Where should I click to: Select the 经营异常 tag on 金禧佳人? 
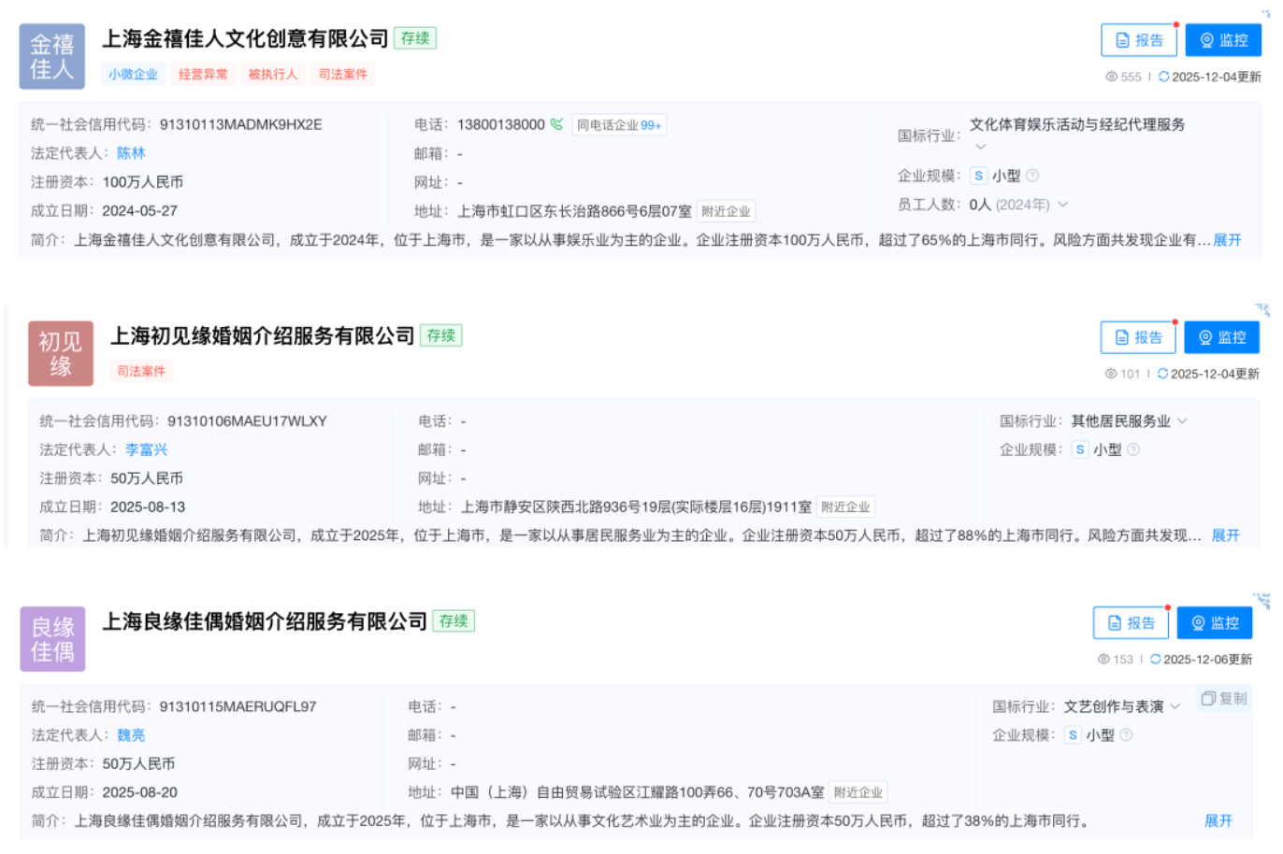tap(203, 75)
